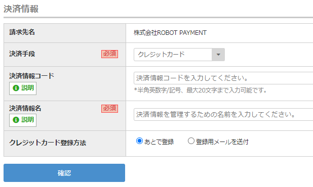Image resolution: width=313 pixels, height=187 pixels.
Task: Focus the 決済情報名 name input field
Action: [223, 115]
